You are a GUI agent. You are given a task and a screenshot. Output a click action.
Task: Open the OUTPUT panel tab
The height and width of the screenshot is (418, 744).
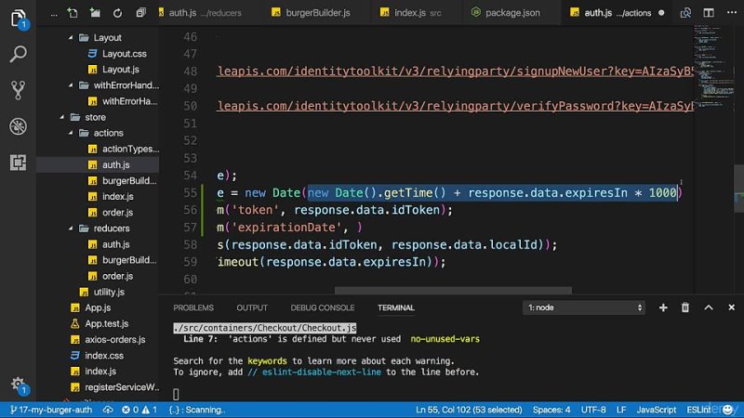(x=252, y=307)
